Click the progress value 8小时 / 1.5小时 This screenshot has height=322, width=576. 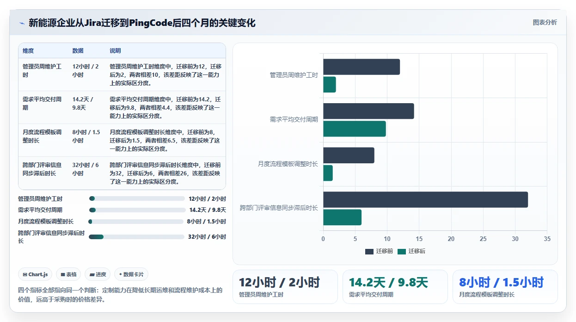point(207,222)
